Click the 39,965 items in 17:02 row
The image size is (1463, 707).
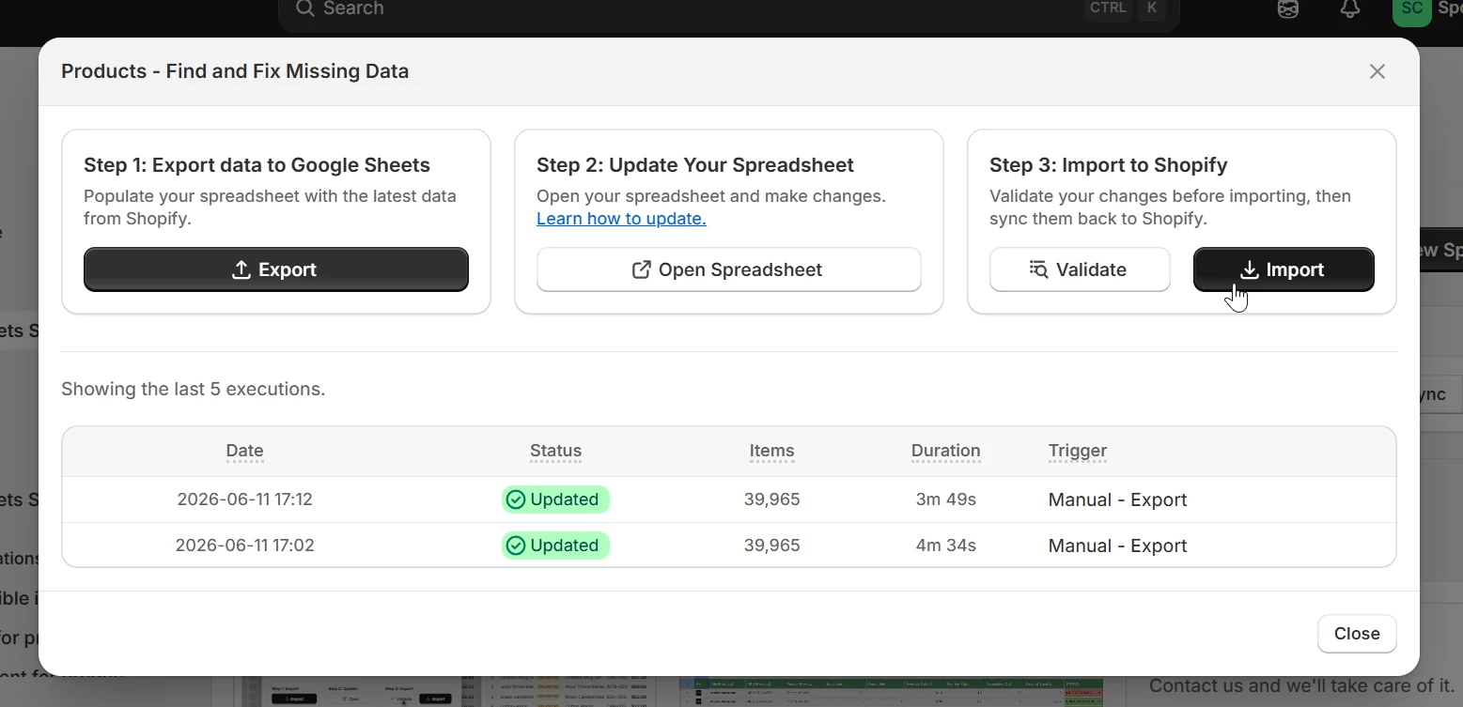pos(771,546)
